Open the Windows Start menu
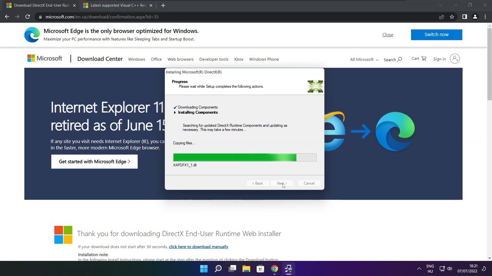 click(204, 269)
